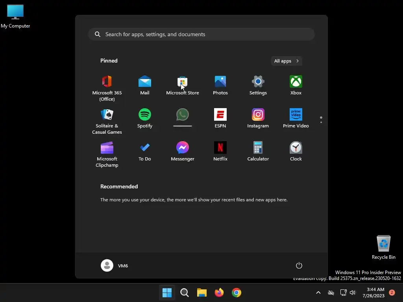Launch Microsoft Clipchamp
Viewport: 403px width, 302px height.
[107, 154]
